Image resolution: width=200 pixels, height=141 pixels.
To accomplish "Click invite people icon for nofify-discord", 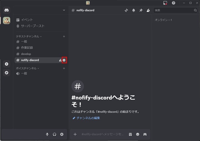I will coord(60,60).
